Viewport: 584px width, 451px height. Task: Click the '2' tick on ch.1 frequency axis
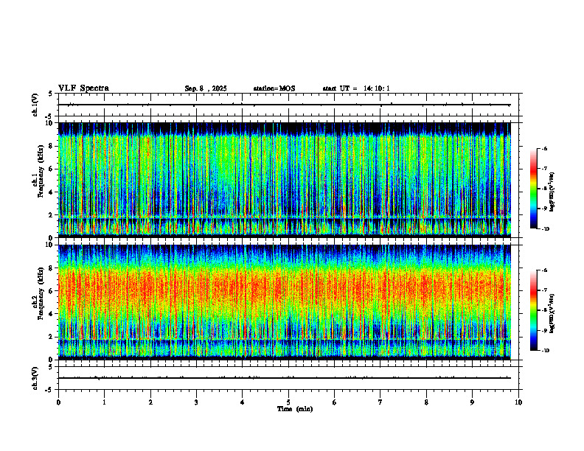pyautogui.click(x=52, y=215)
